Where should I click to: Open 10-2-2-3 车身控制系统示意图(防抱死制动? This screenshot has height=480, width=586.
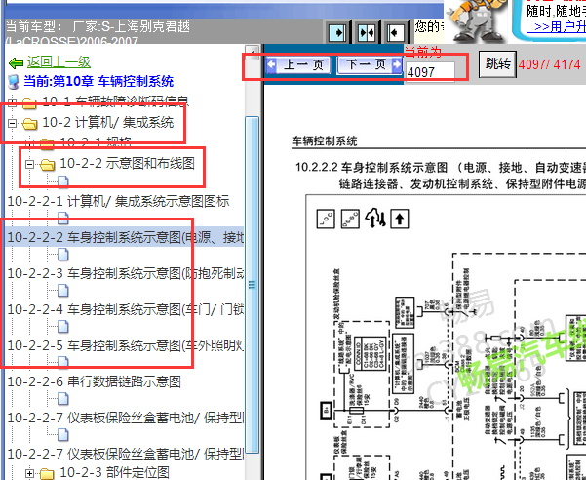click(126, 273)
